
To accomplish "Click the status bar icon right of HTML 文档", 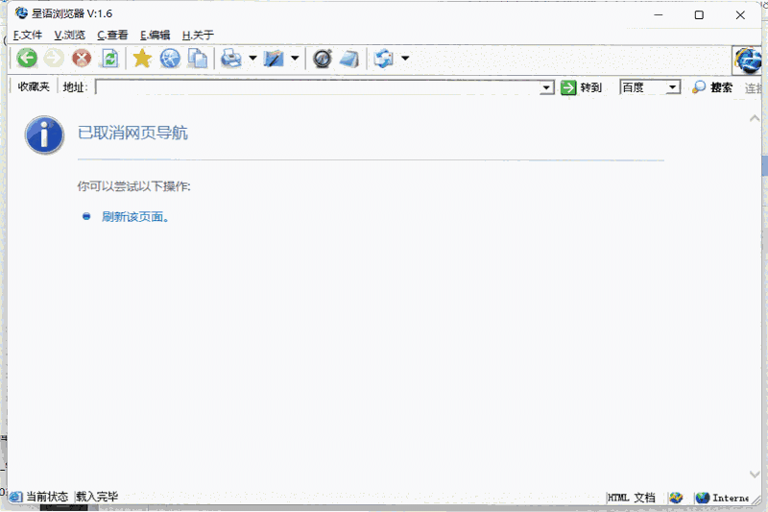I will [677, 498].
